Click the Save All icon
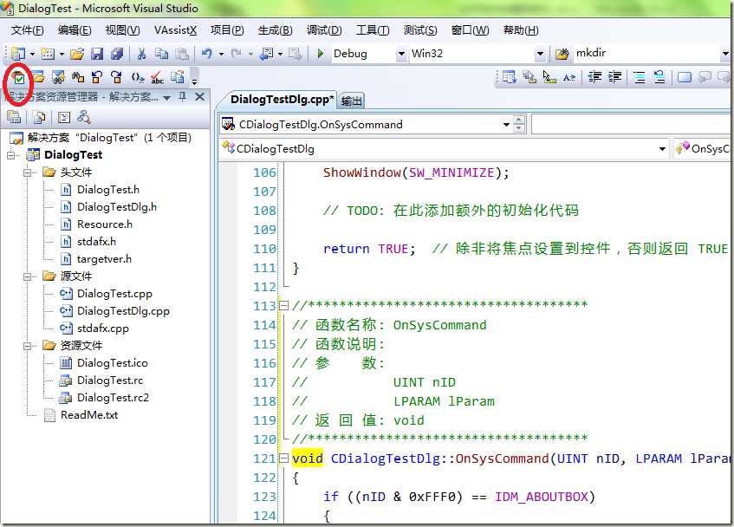Image resolution: width=734 pixels, height=527 pixels. [x=117, y=55]
